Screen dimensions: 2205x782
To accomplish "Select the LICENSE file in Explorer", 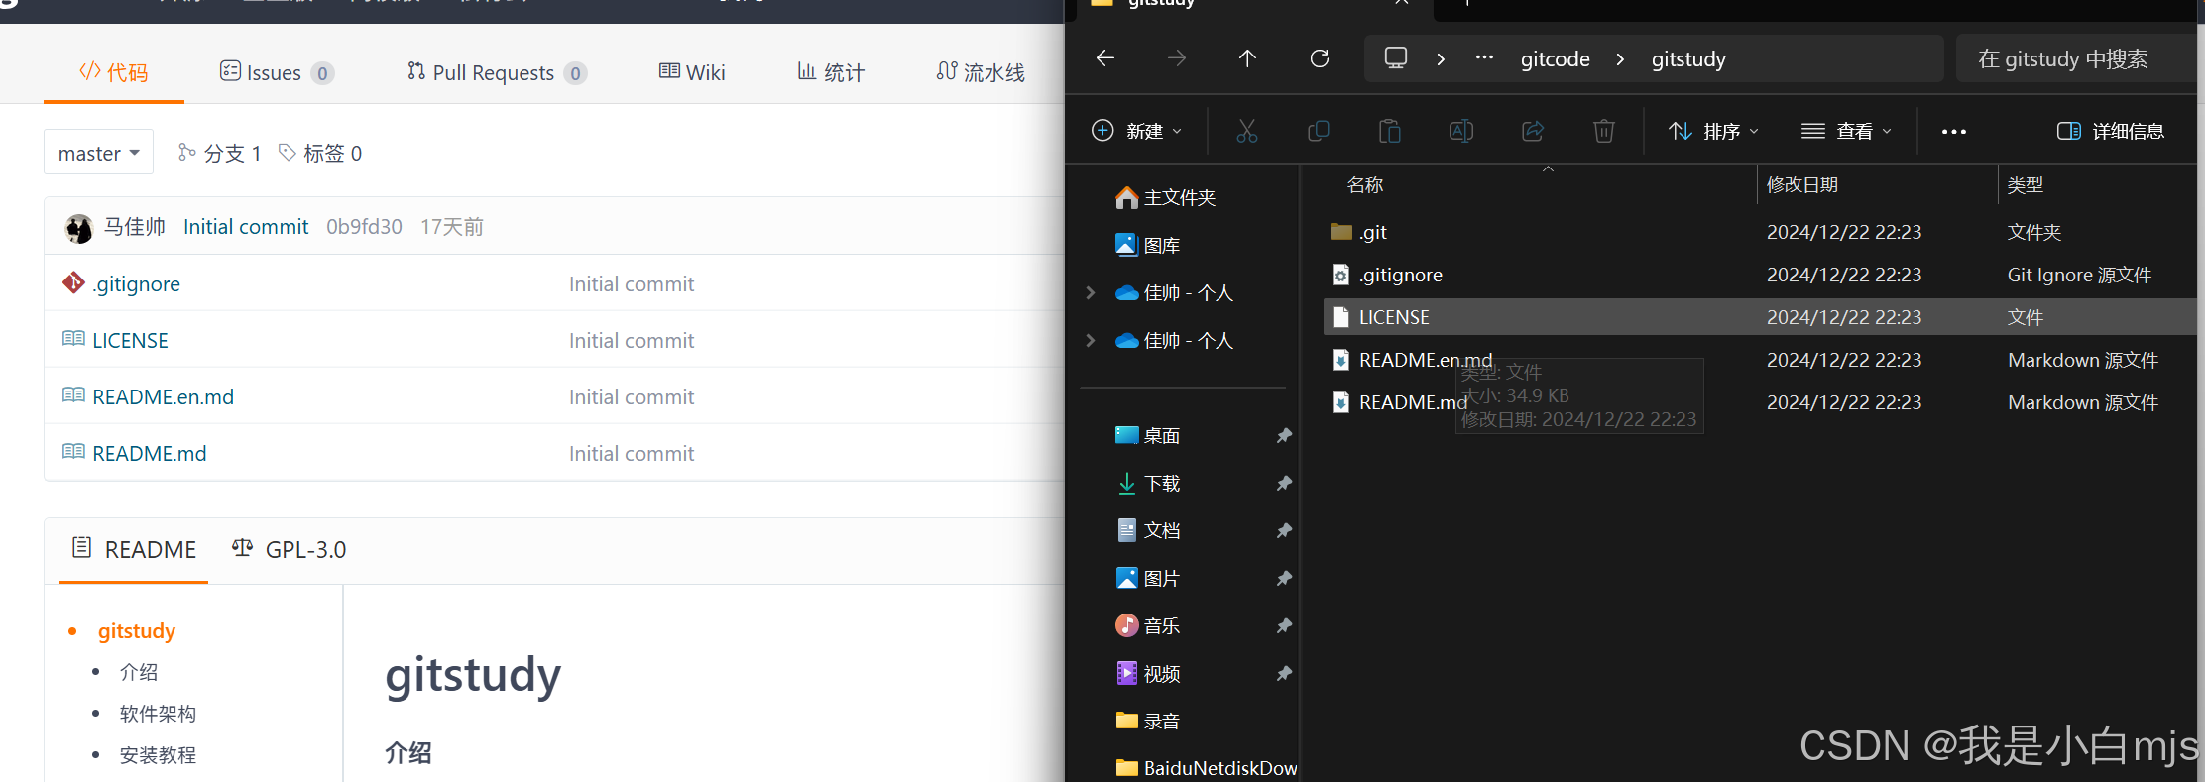I will tap(1760, 317).
